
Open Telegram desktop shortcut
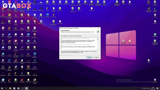[x=3, y=54]
